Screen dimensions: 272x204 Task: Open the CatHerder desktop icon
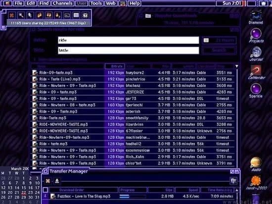256,72
